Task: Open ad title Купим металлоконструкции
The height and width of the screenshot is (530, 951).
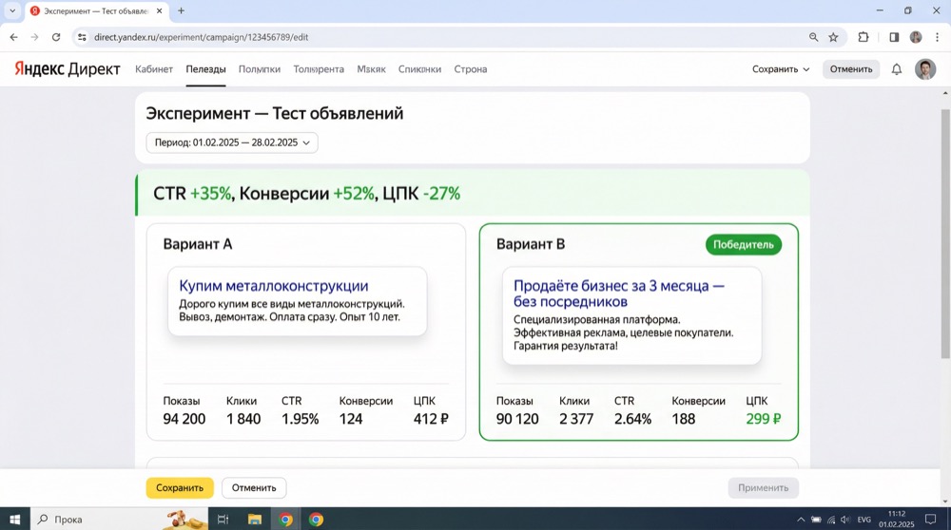Action: (x=274, y=285)
